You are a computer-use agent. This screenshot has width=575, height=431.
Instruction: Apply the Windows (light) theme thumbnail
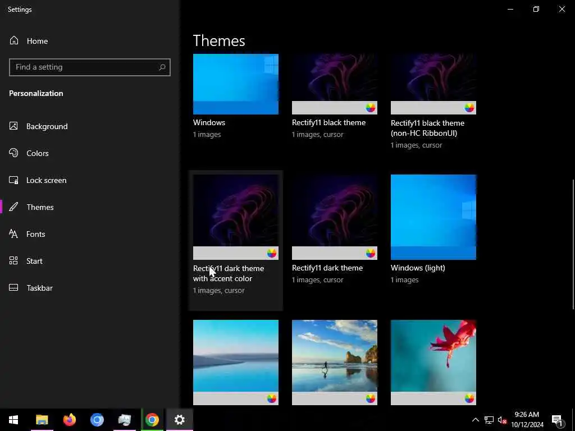[433, 217]
